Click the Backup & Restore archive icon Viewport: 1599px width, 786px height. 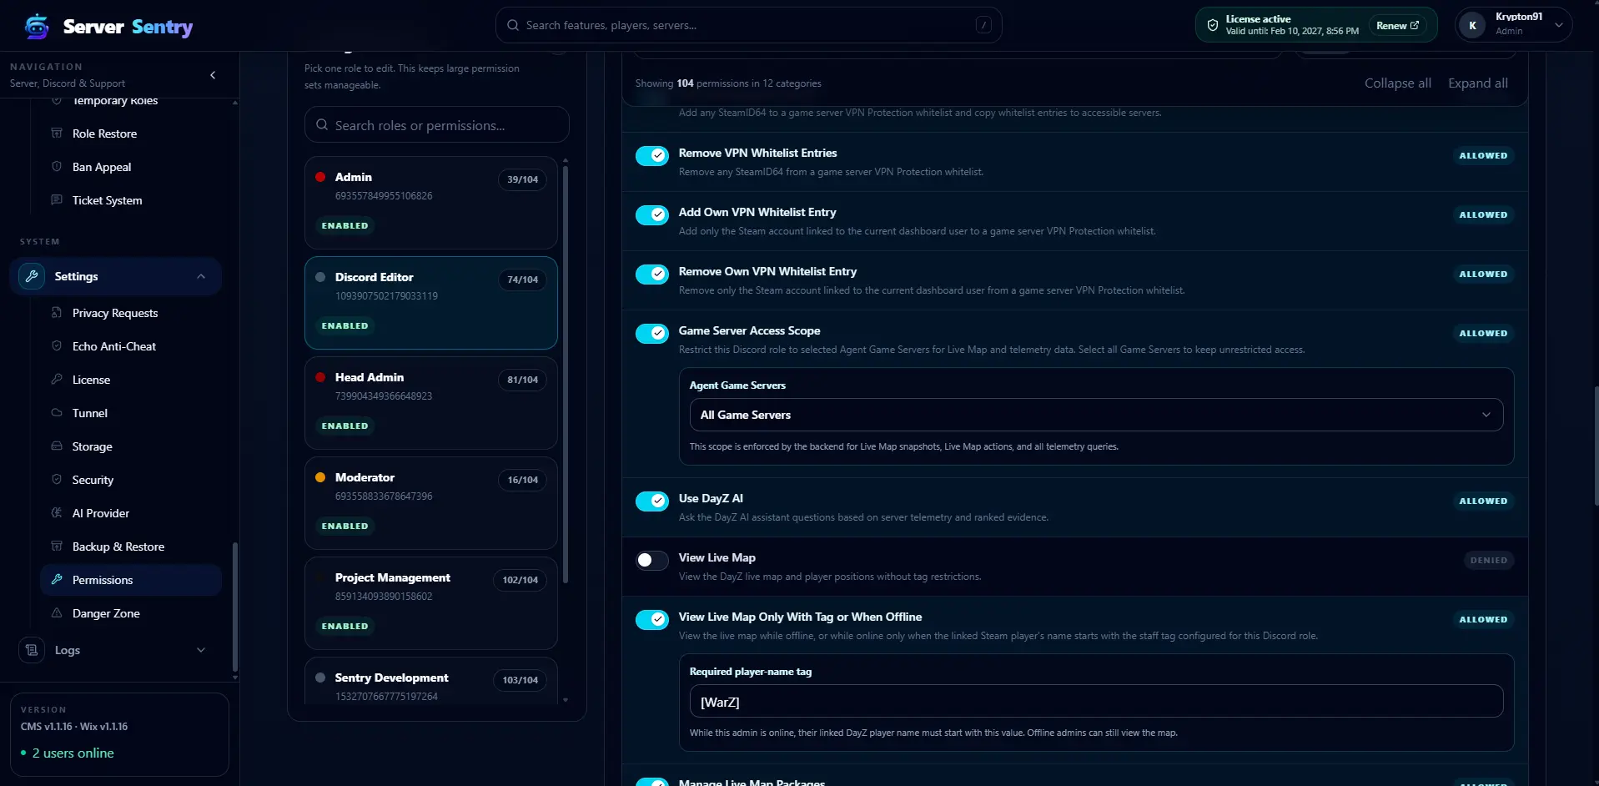coord(57,547)
